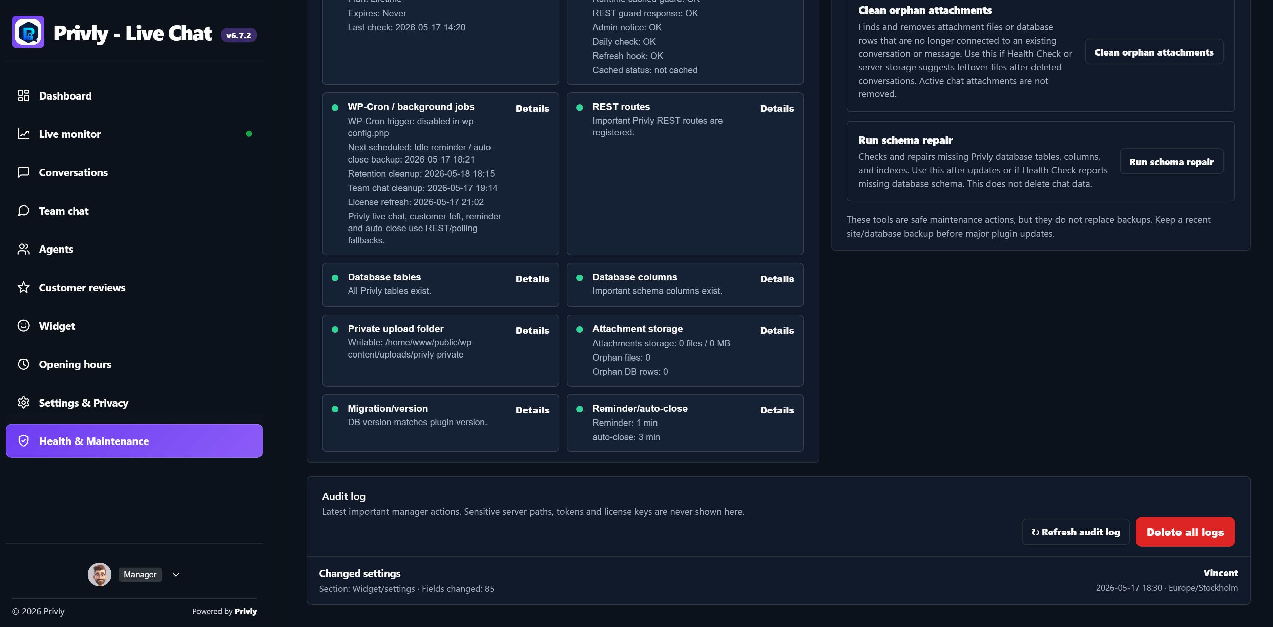Open Team chat section

134,211
